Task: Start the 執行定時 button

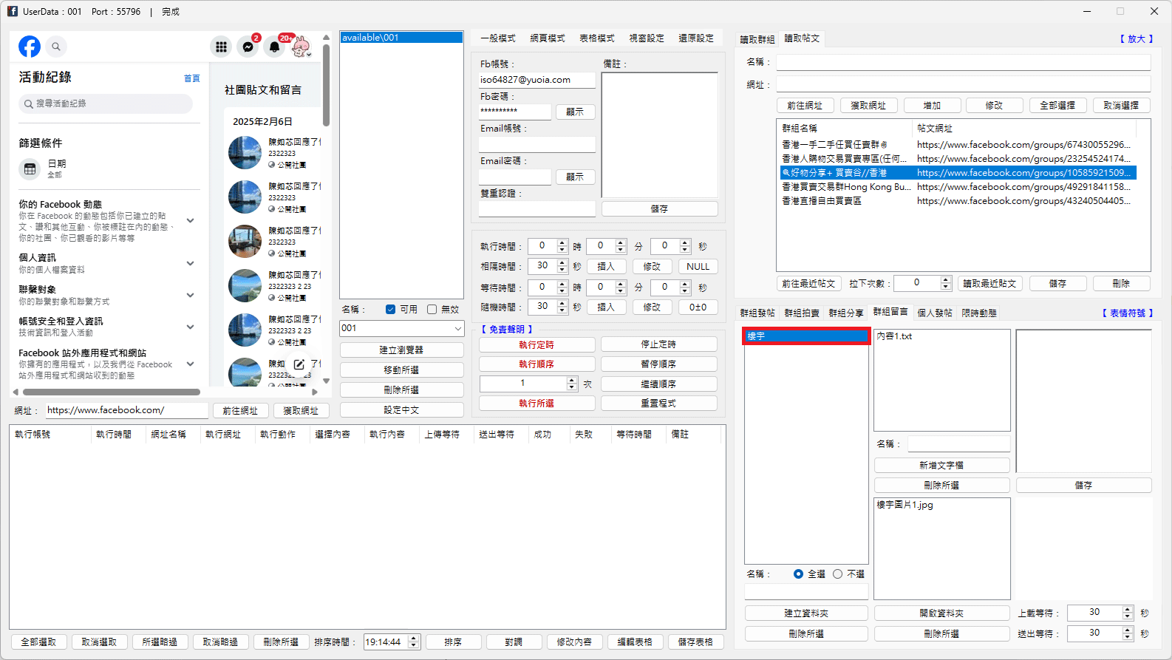Action: coord(537,344)
